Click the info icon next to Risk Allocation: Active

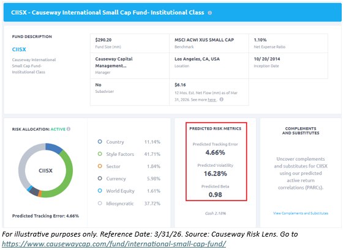[69, 129]
